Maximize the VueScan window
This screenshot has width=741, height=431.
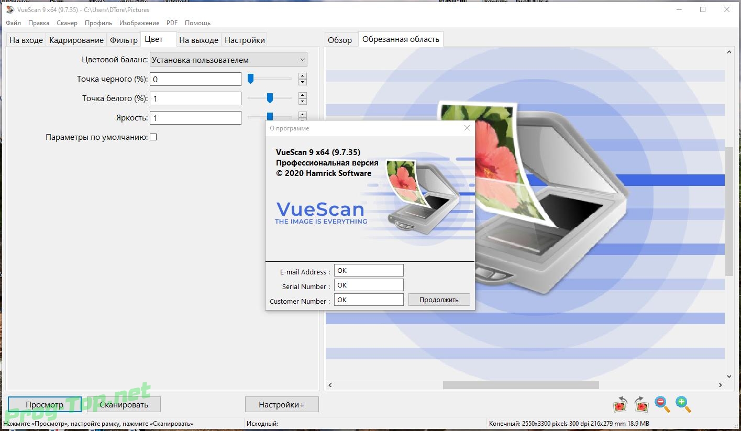pos(703,9)
